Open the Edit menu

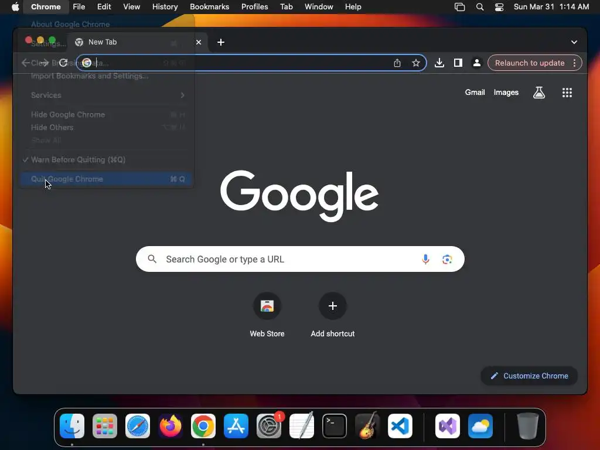click(104, 7)
